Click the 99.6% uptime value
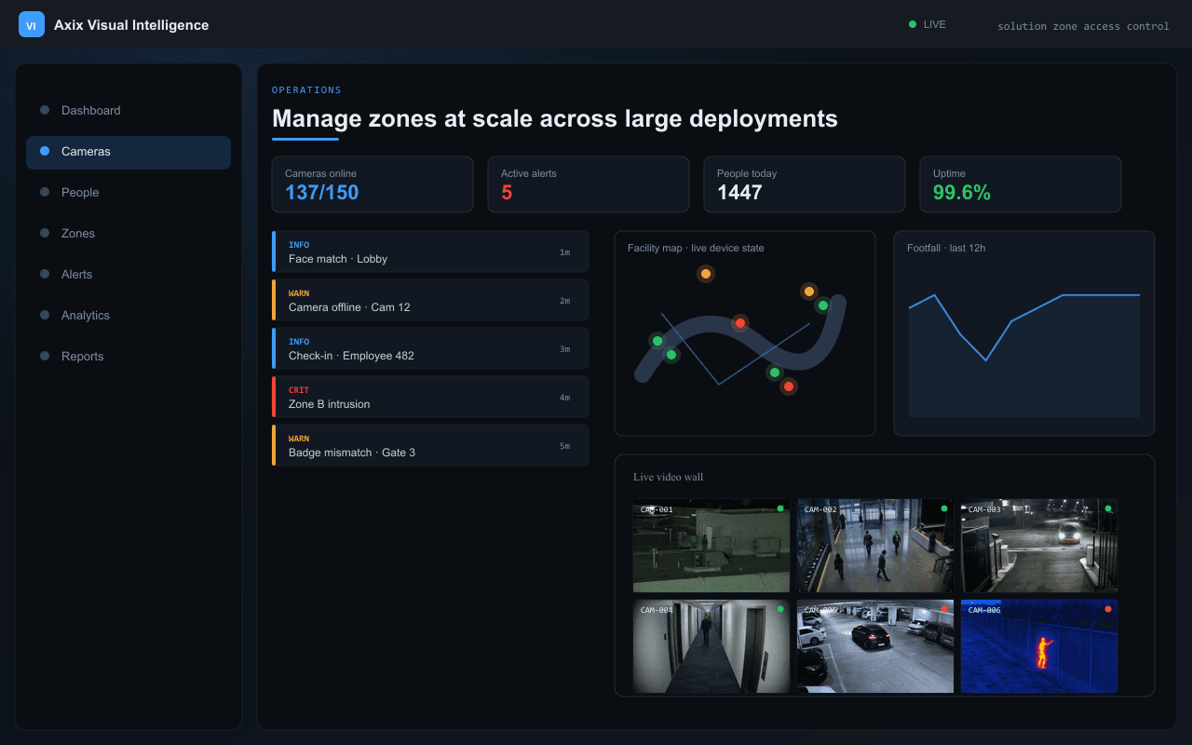The width and height of the screenshot is (1192, 745). (962, 193)
